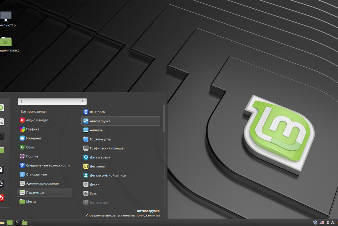Select the Администрирование category
The height and width of the screenshot is (226, 338).
(x=45, y=183)
